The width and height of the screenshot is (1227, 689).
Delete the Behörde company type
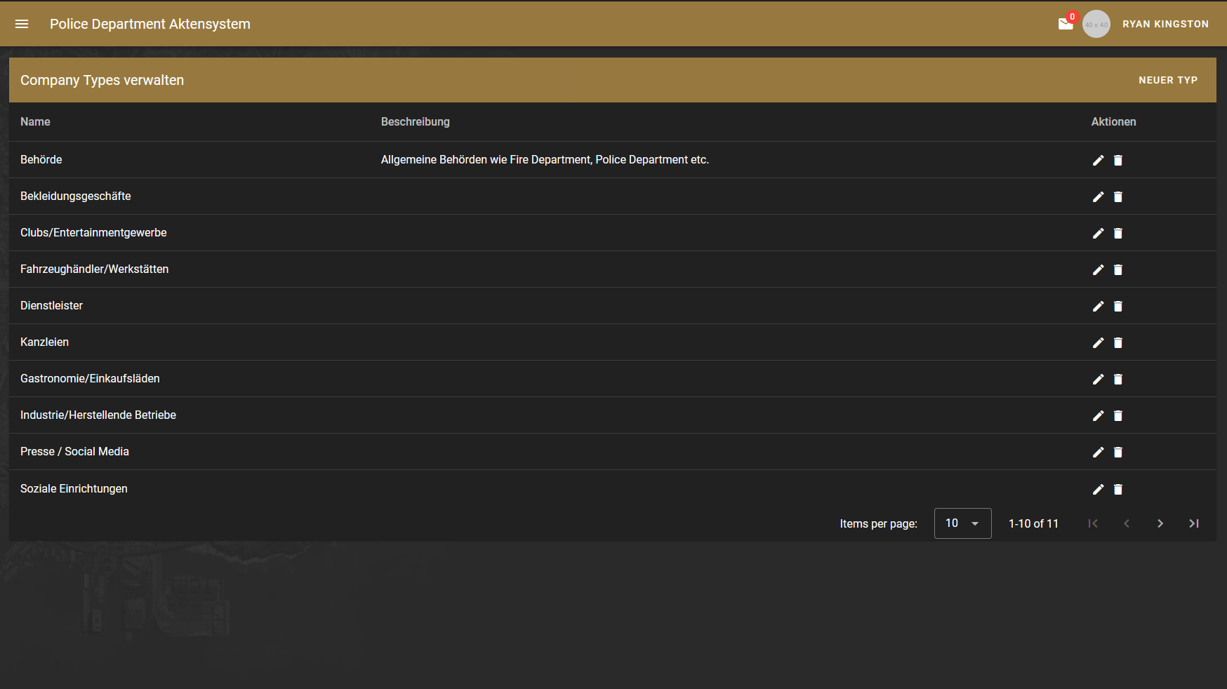(1118, 160)
